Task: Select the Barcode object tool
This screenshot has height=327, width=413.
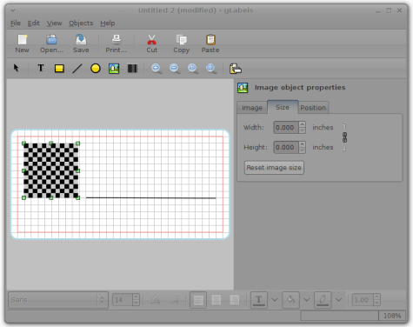Action: pos(132,69)
